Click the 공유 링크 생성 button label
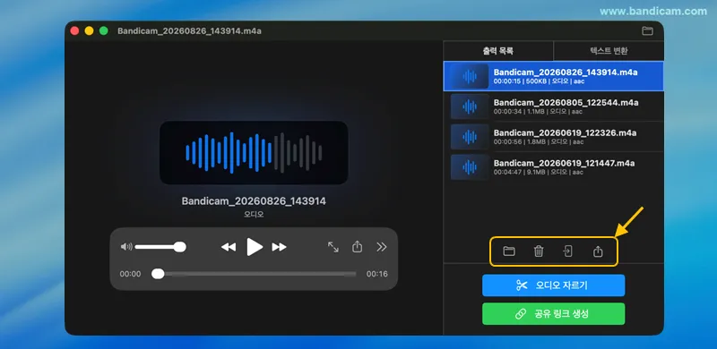 (561, 314)
